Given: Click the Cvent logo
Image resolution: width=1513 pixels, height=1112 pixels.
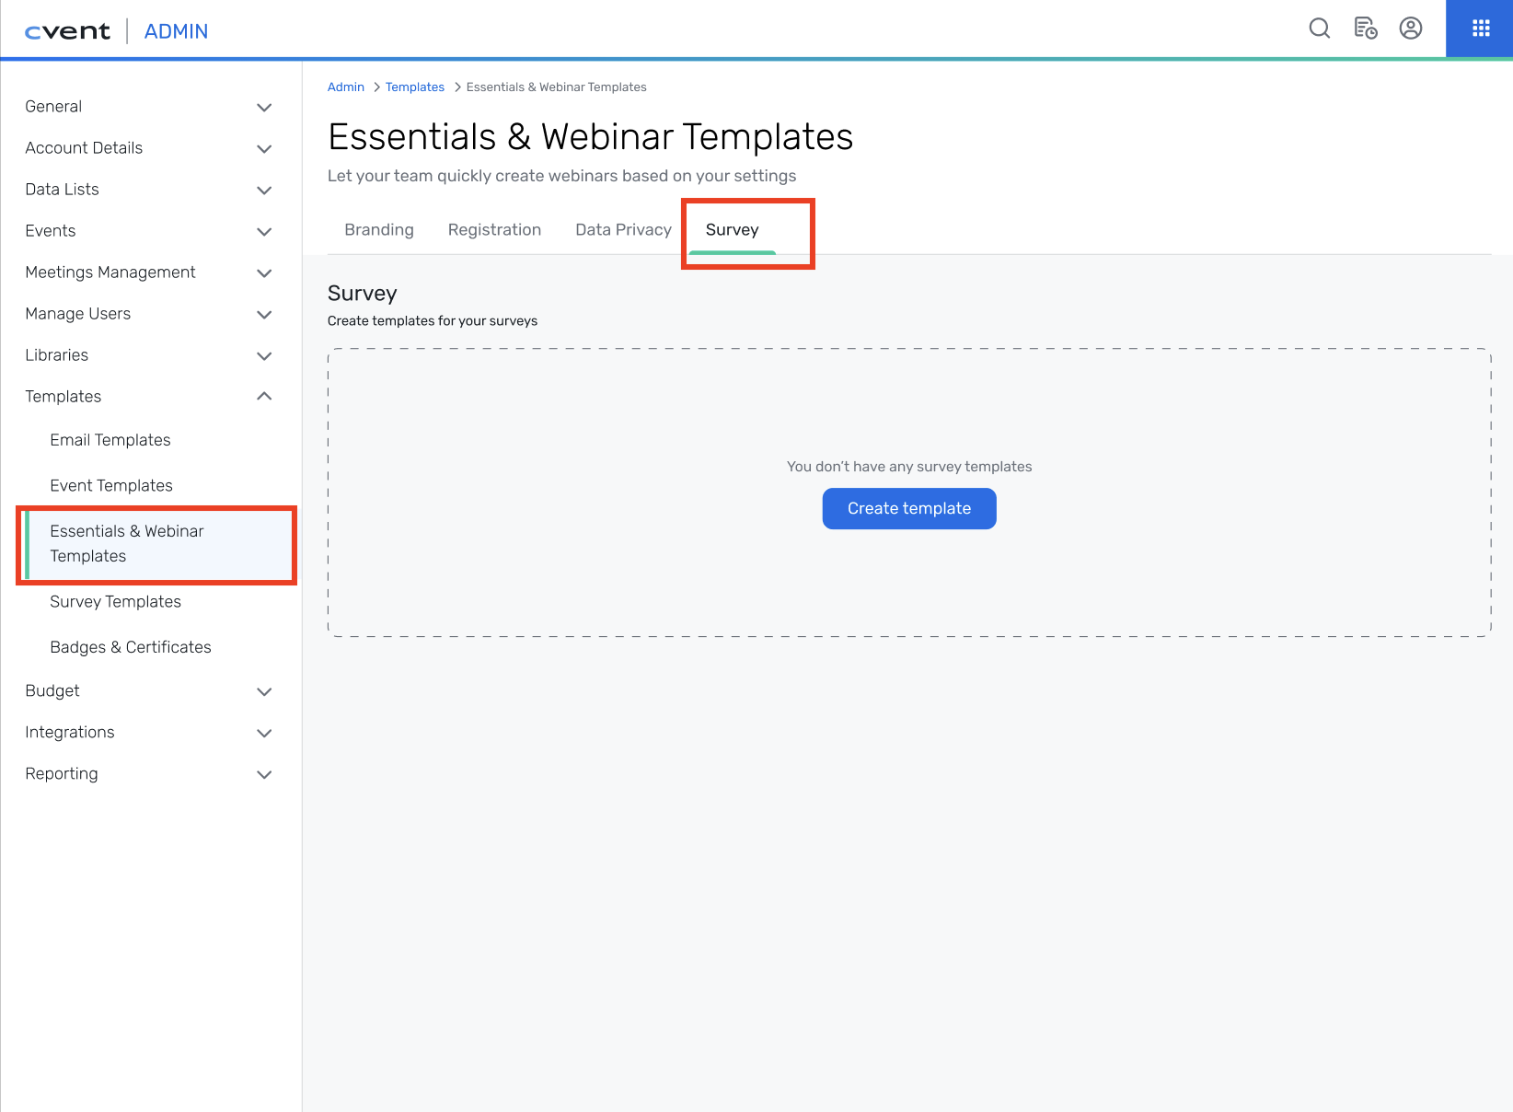Looking at the screenshot, I should (67, 31).
